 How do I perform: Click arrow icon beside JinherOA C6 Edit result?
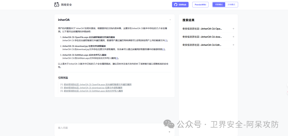pos(233,45)
